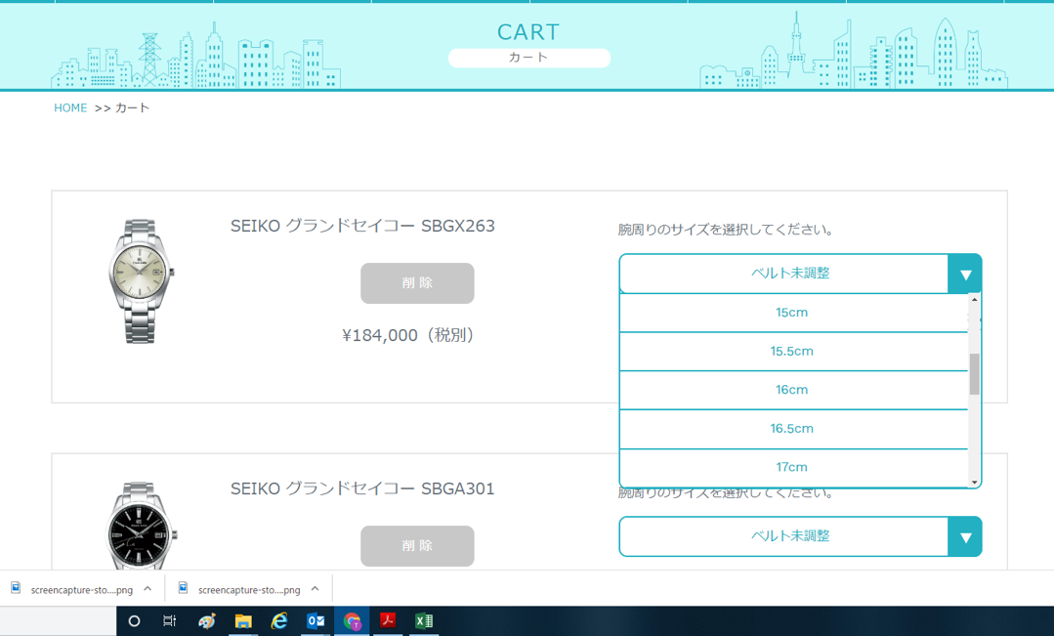Go to HOME via breadcrumb link
Image resolution: width=1054 pixels, height=636 pixels.
click(70, 108)
